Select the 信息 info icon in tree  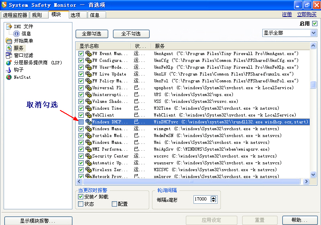click(x=16, y=33)
